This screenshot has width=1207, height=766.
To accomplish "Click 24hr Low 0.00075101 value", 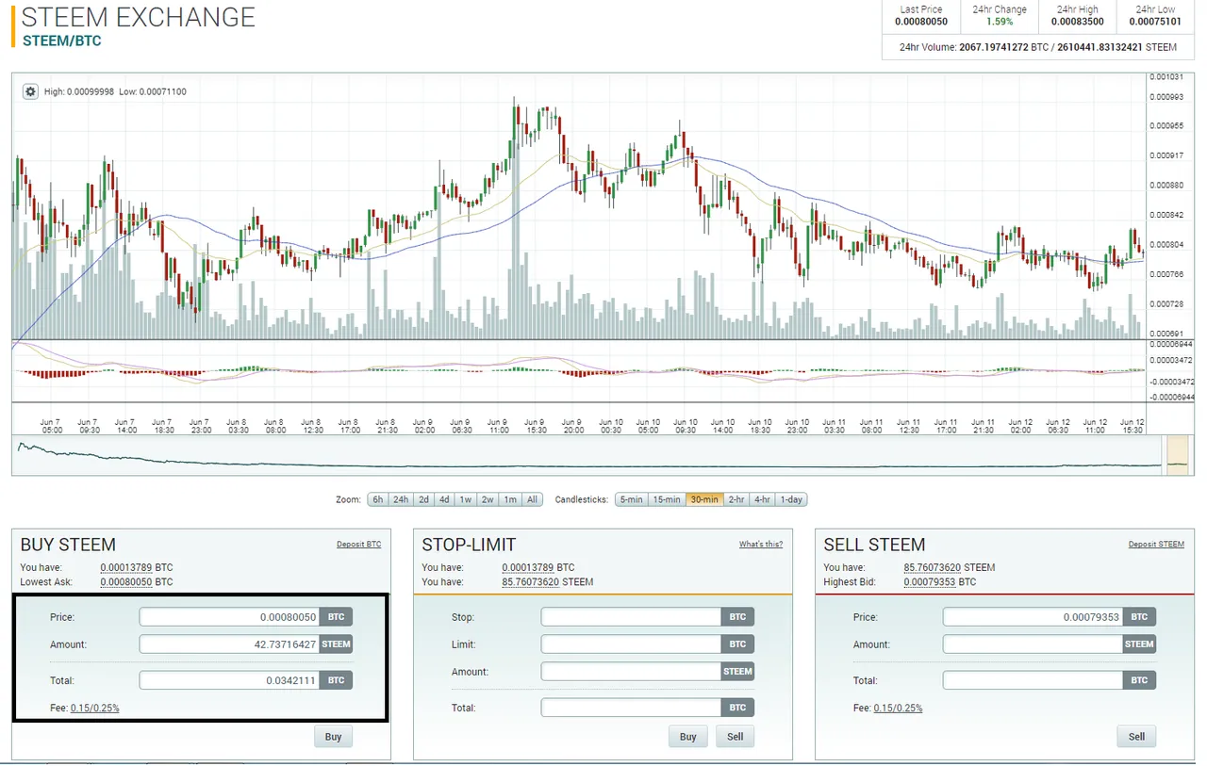I will (1155, 21).
